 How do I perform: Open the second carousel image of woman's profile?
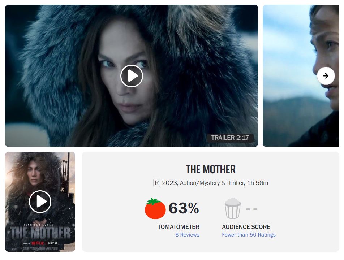[301, 76]
